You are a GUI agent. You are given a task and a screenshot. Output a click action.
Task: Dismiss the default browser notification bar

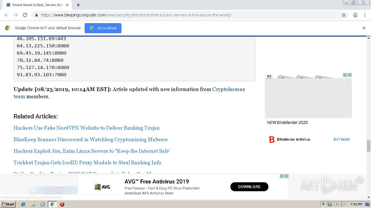364,28
